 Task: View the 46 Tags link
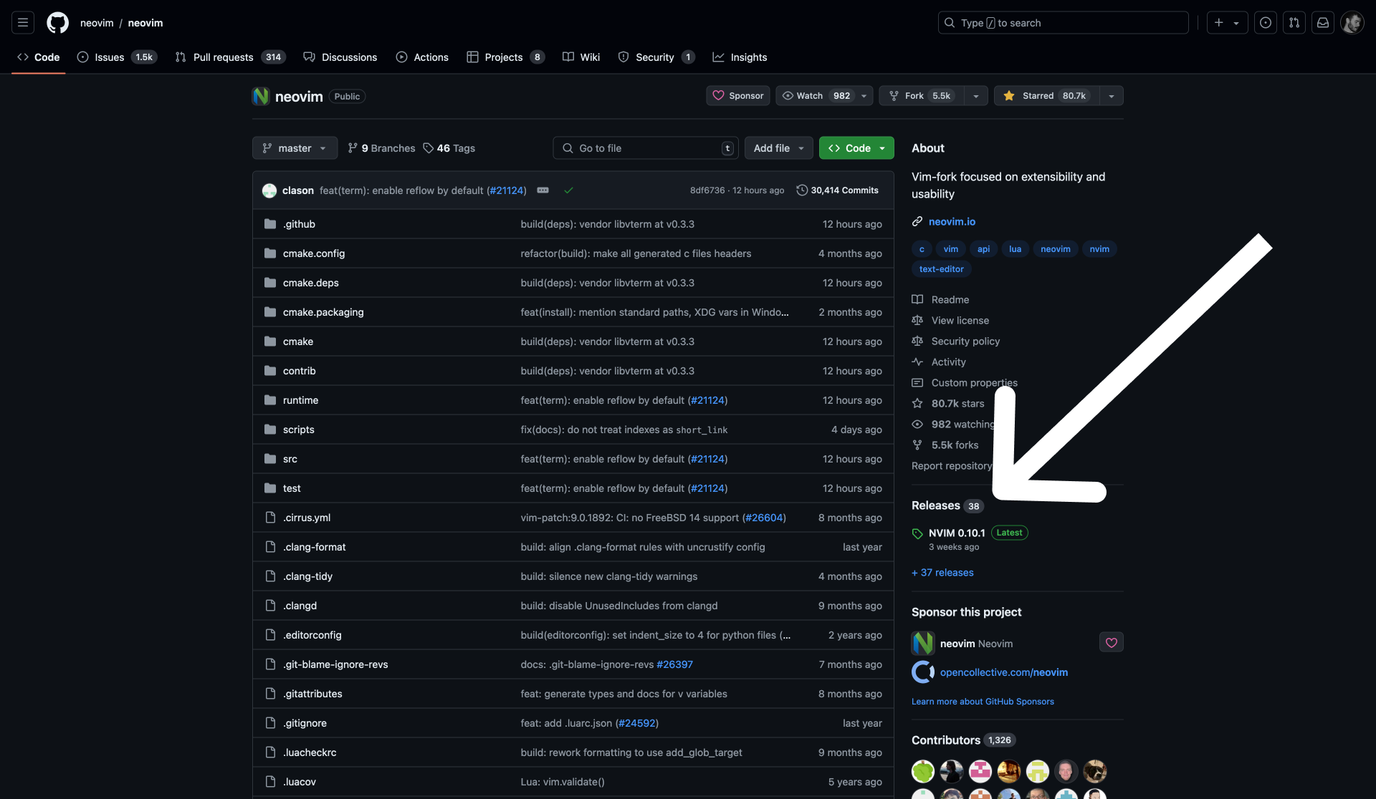(449, 148)
